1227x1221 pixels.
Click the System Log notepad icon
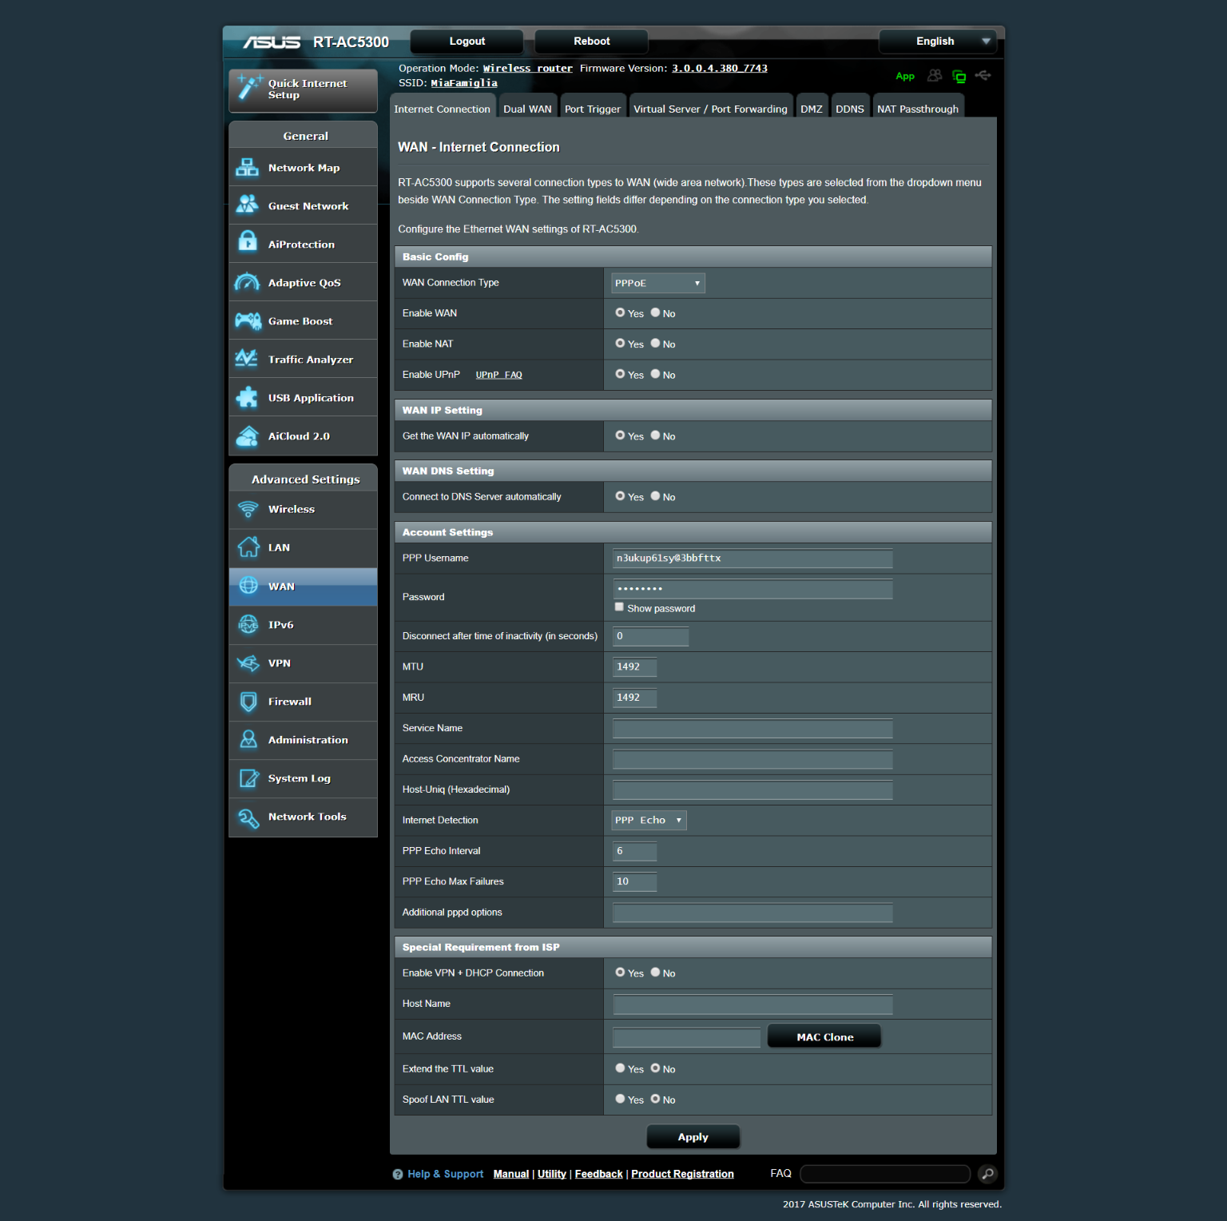tap(248, 778)
